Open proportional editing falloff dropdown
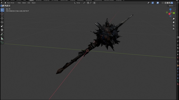The width and height of the screenshot is (179, 100). click(97, 3)
